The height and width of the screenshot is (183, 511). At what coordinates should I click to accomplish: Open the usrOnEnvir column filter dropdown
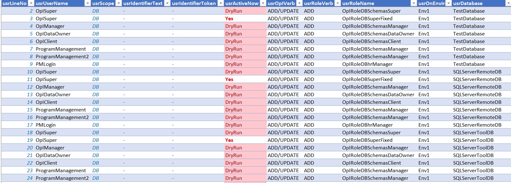448,3
